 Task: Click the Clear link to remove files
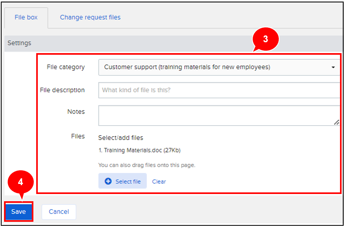(159, 182)
